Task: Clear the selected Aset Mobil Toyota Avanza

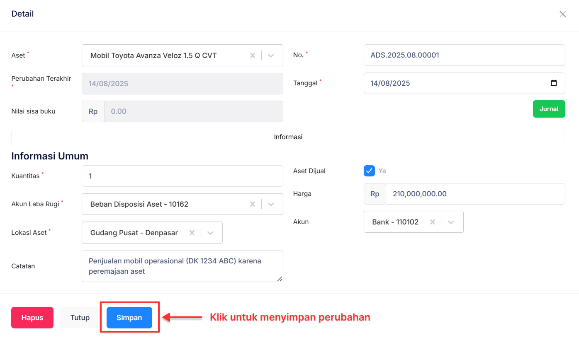Action: [253, 55]
